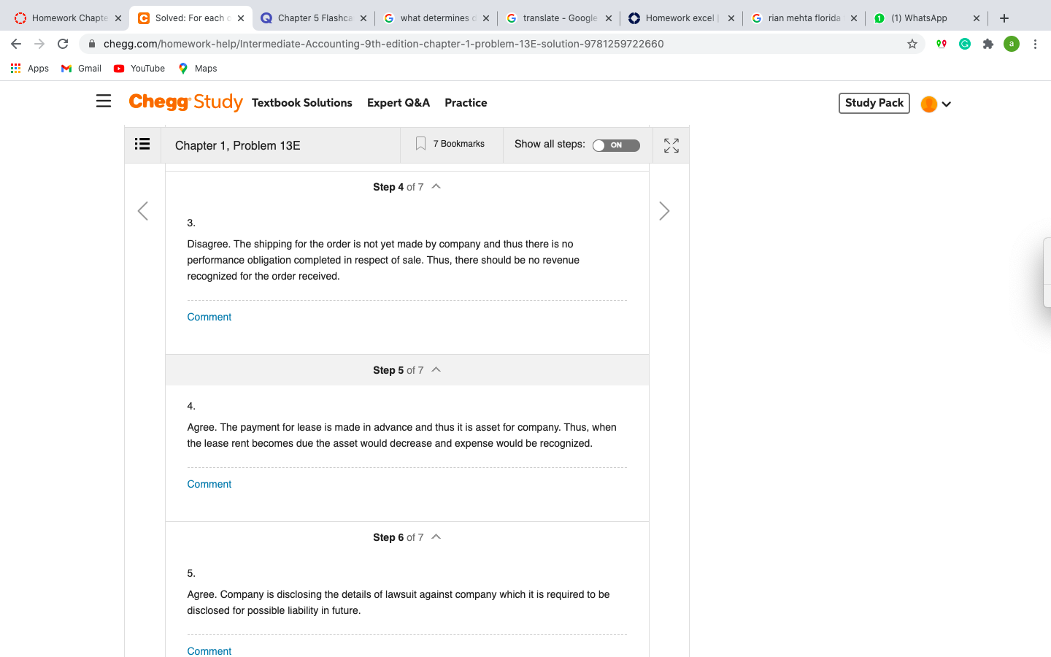Open Comment link under Step 4
The height and width of the screenshot is (657, 1051).
tap(209, 317)
